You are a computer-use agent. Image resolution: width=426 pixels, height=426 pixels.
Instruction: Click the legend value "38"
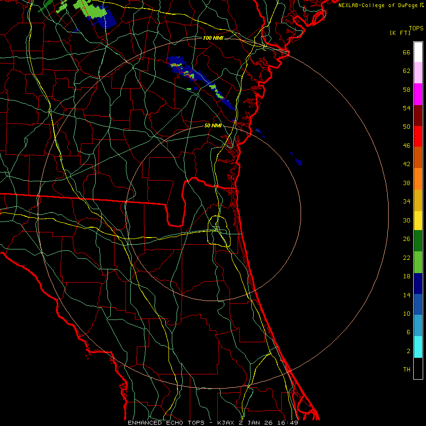pyautogui.click(x=407, y=183)
